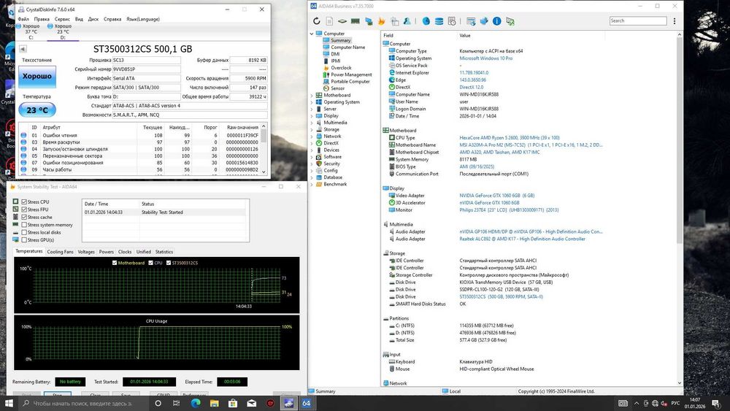Switch to Statistics tab

(164, 252)
